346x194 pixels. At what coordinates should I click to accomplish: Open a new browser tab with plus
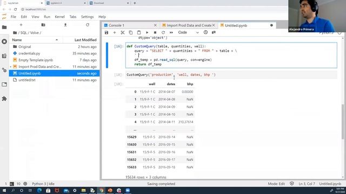point(135,3)
